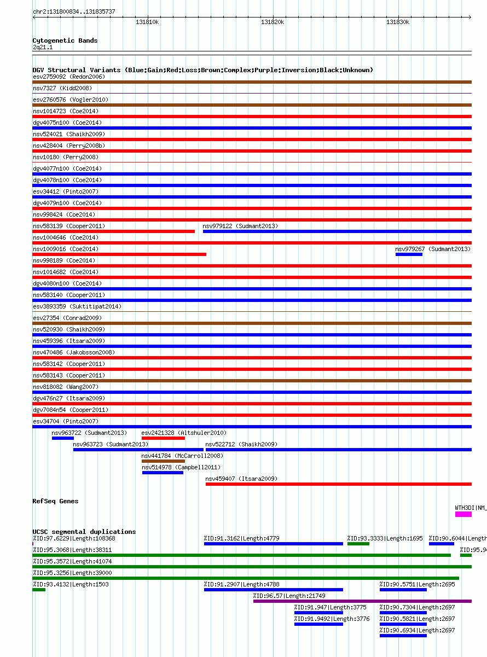Select esv27354 (Conrad2009) complex variant
Viewport: 487px width, 657px height.
pyautogui.click(x=252, y=323)
